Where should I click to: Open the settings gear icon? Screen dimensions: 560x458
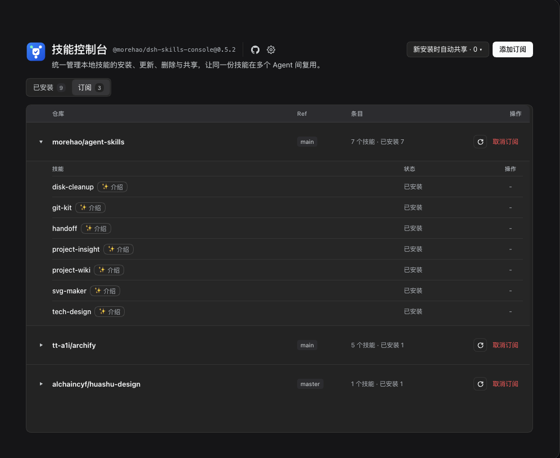point(271,49)
